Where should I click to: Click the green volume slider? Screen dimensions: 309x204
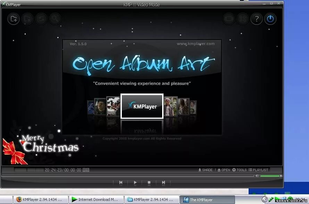pos(271,176)
